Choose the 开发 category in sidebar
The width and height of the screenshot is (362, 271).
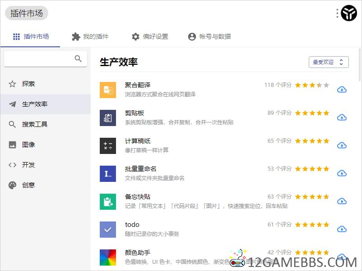(x=28, y=165)
